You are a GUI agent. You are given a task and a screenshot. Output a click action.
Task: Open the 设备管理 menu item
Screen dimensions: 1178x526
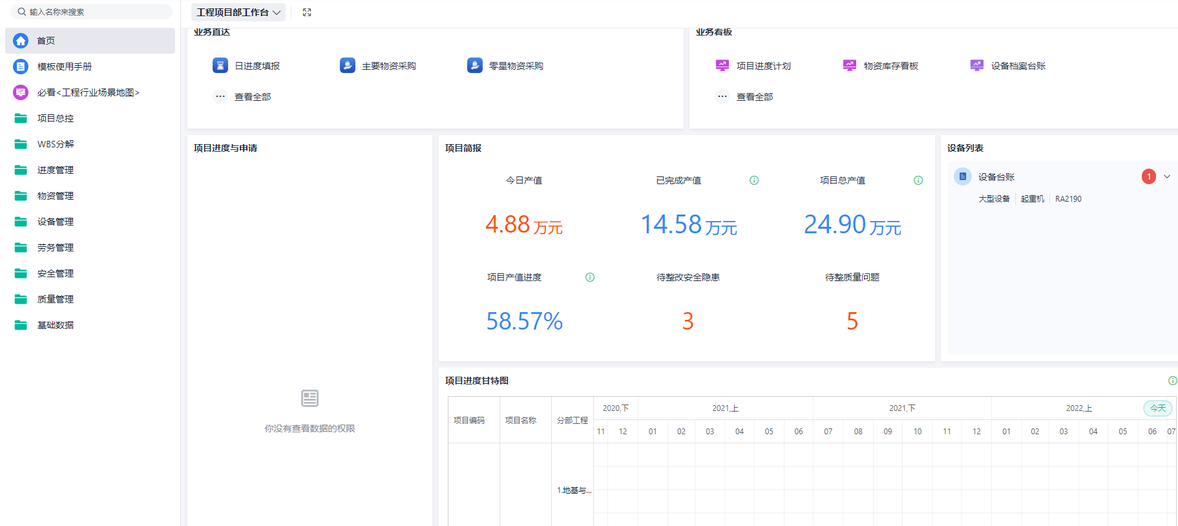click(90, 222)
